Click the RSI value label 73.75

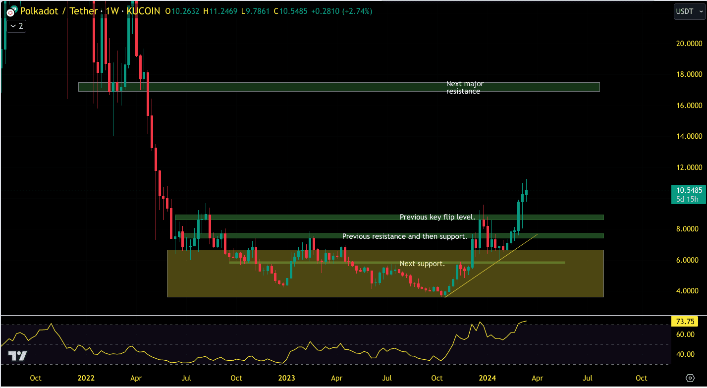click(x=684, y=321)
